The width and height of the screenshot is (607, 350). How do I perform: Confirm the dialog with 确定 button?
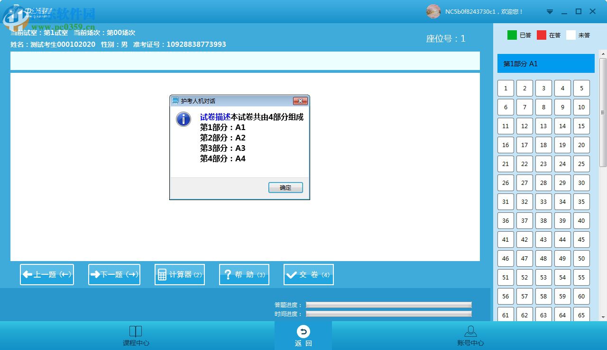tap(285, 188)
